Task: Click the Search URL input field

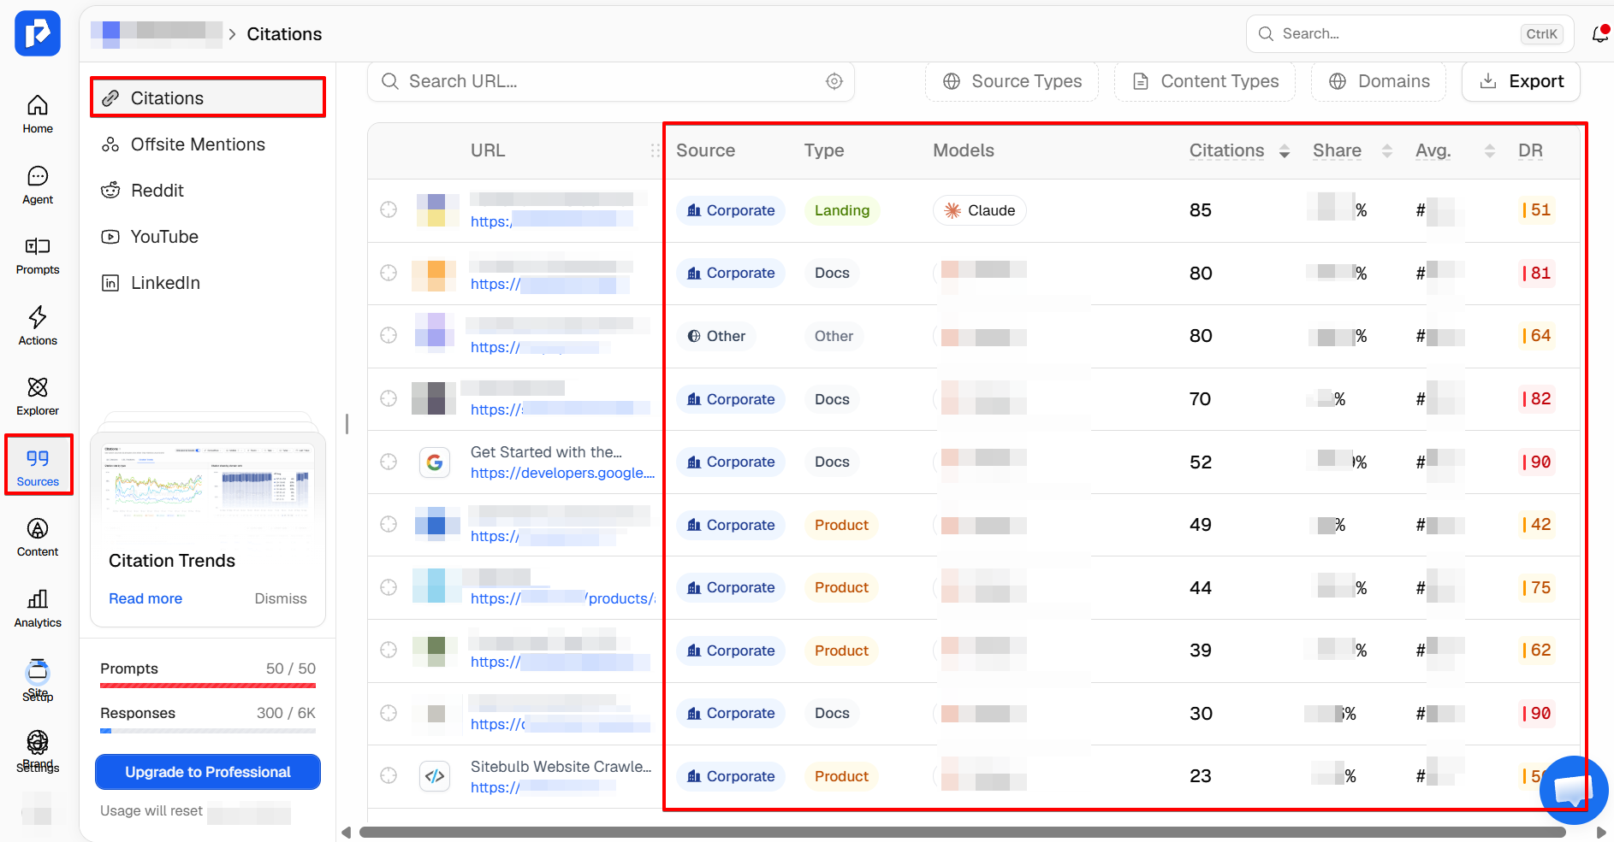Action: click(x=611, y=81)
